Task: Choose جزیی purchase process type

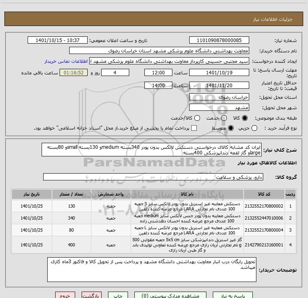Action: (254, 128)
